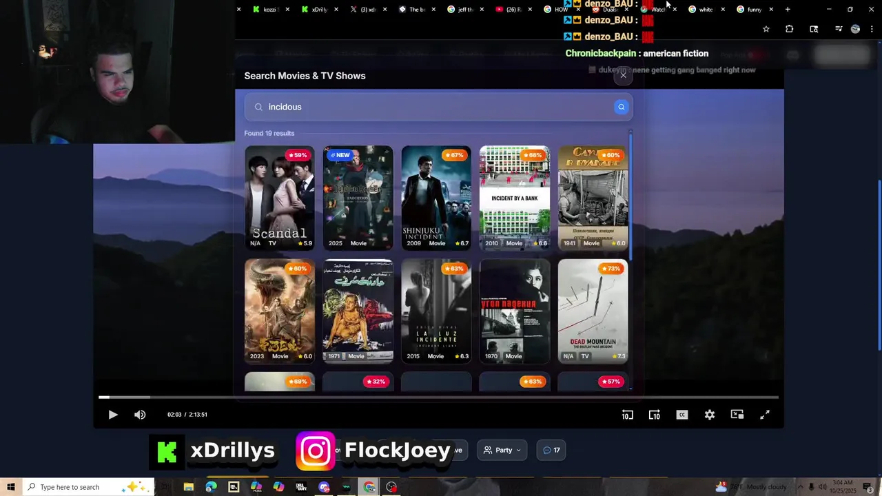Image resolution: width=882 pixels, height=496 pixels.
Task: Open the Scandal TV show result
Action: tap(279, 198)
